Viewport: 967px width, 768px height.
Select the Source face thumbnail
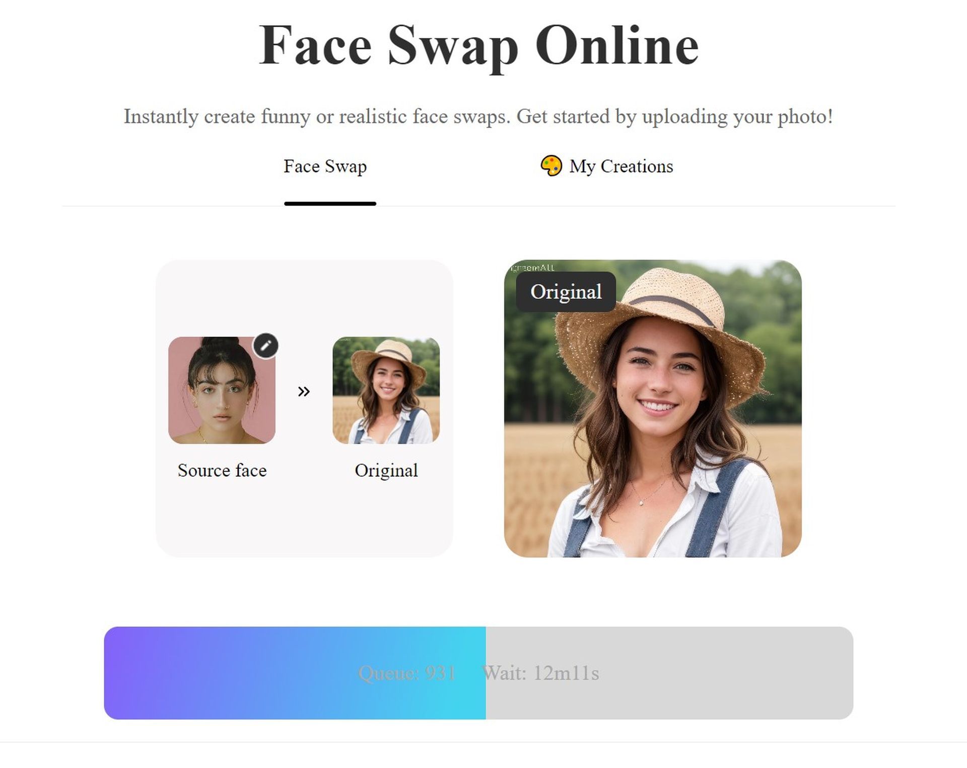click(x=222, y=390)
